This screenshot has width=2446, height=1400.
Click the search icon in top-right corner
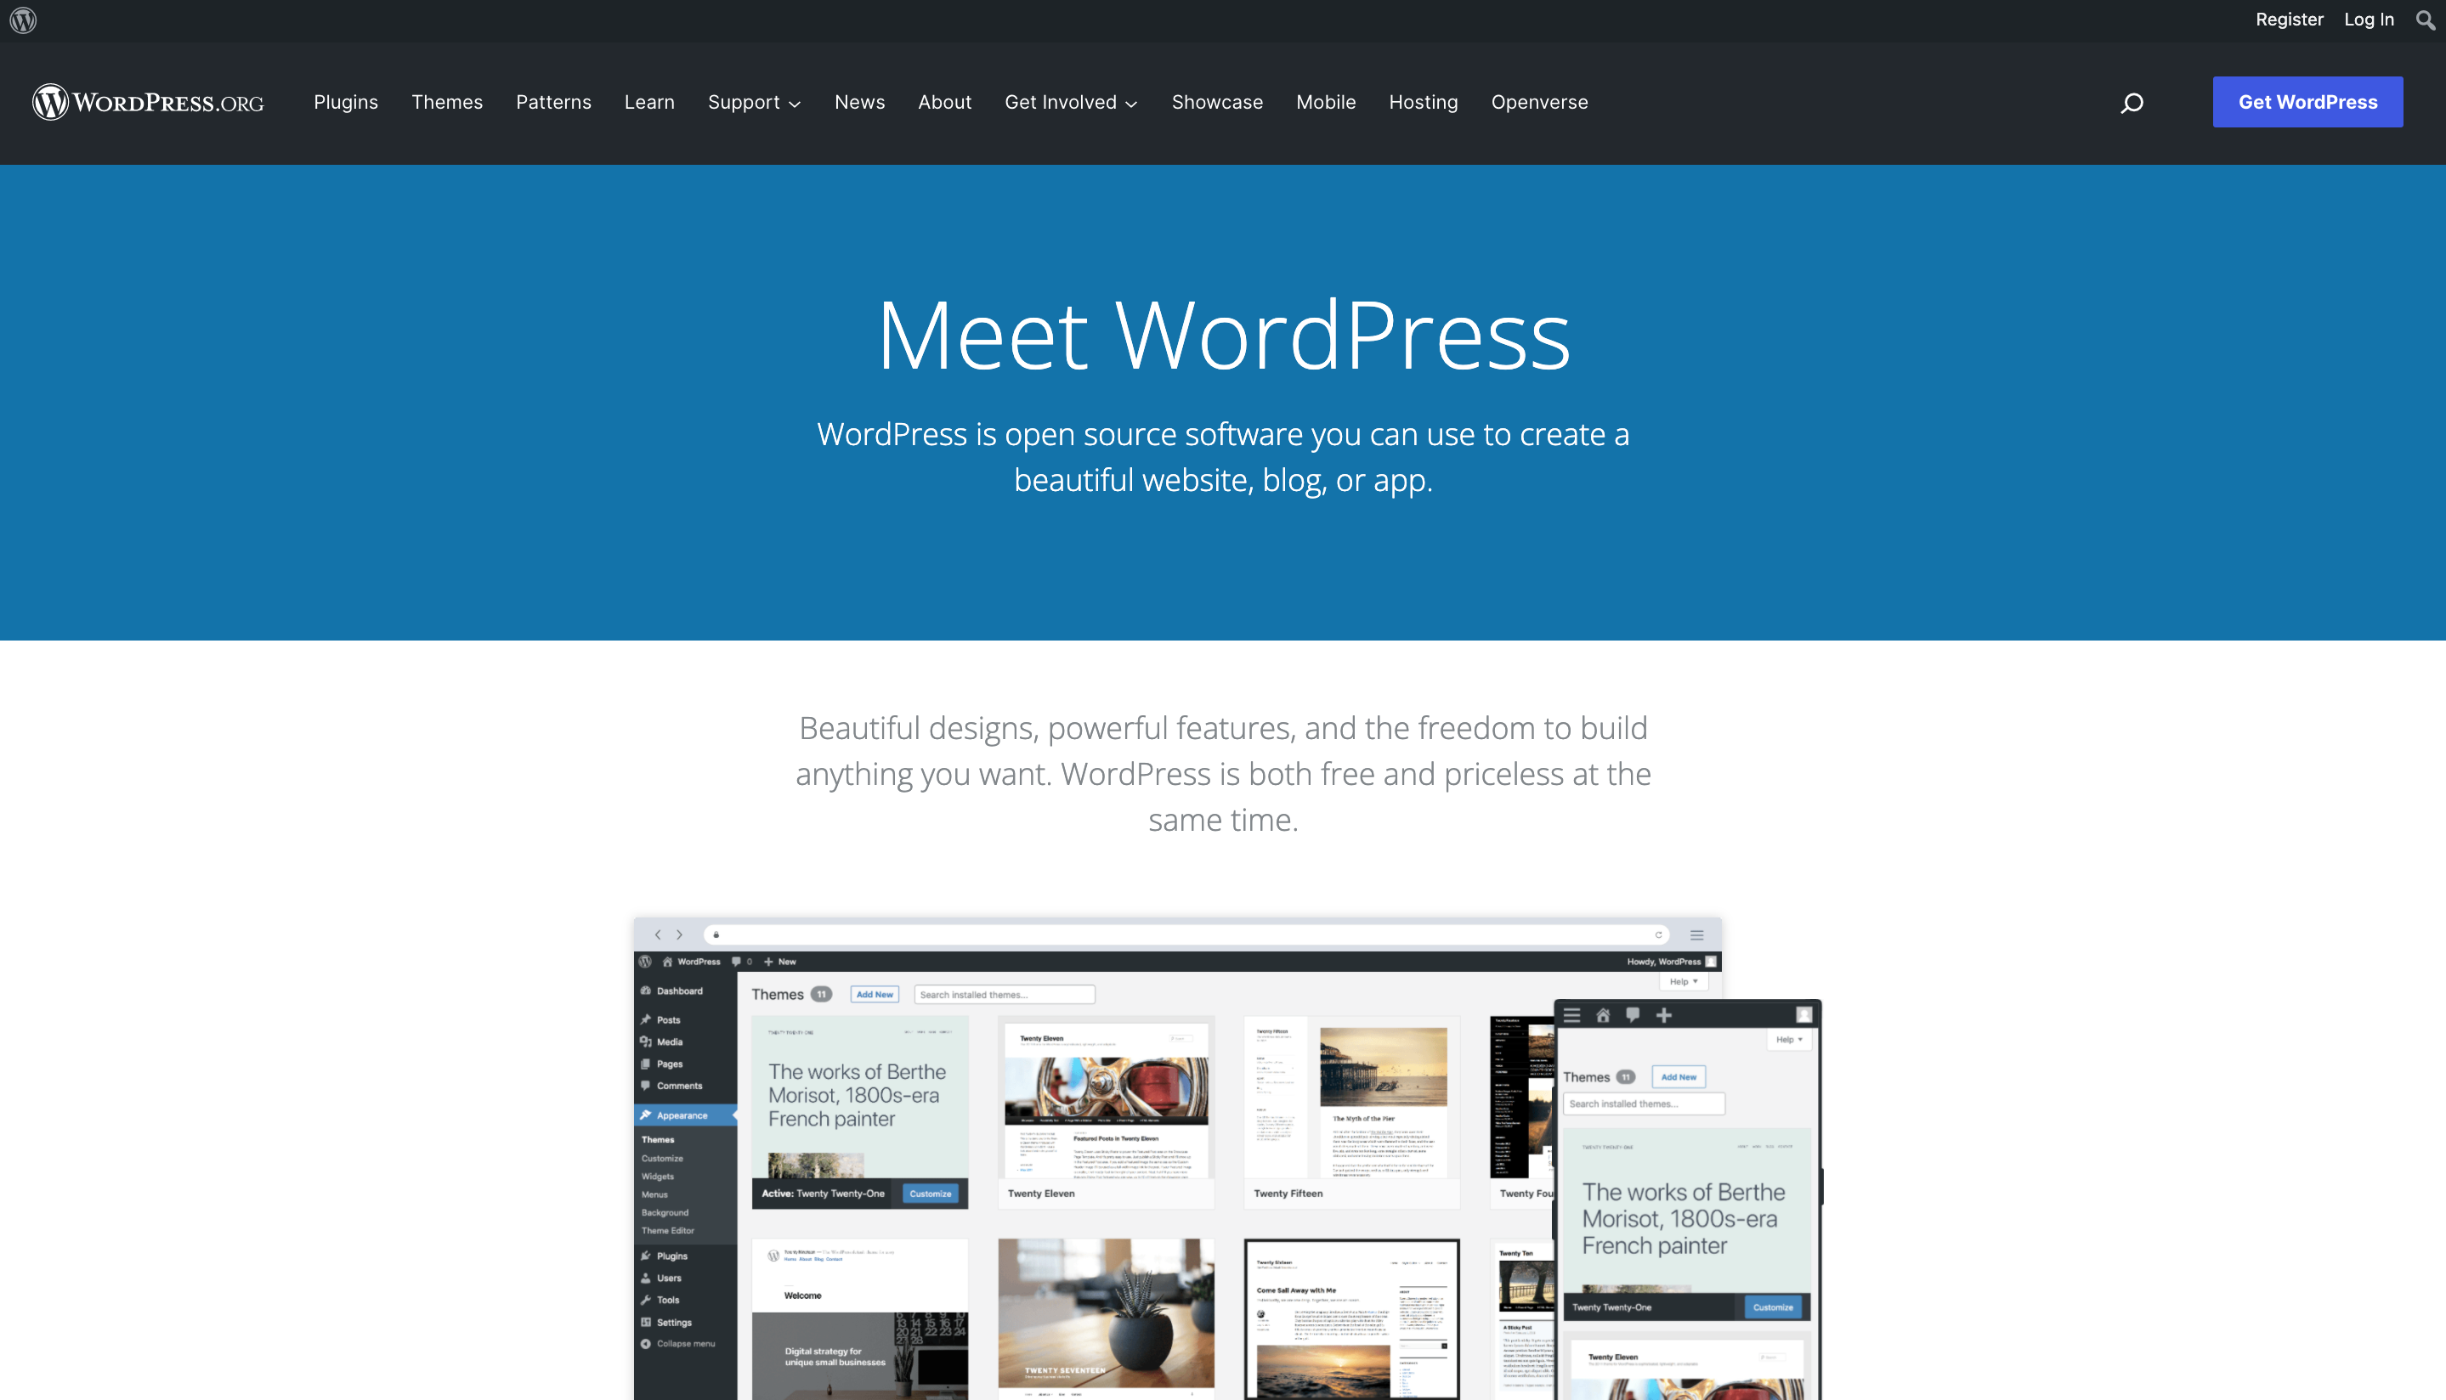click(2426, 20)
